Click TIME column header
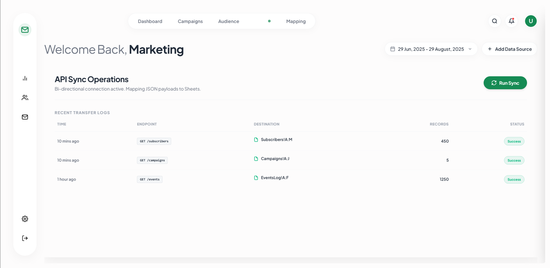The height and width of the screenshot is (268, 550). point(62,124)
